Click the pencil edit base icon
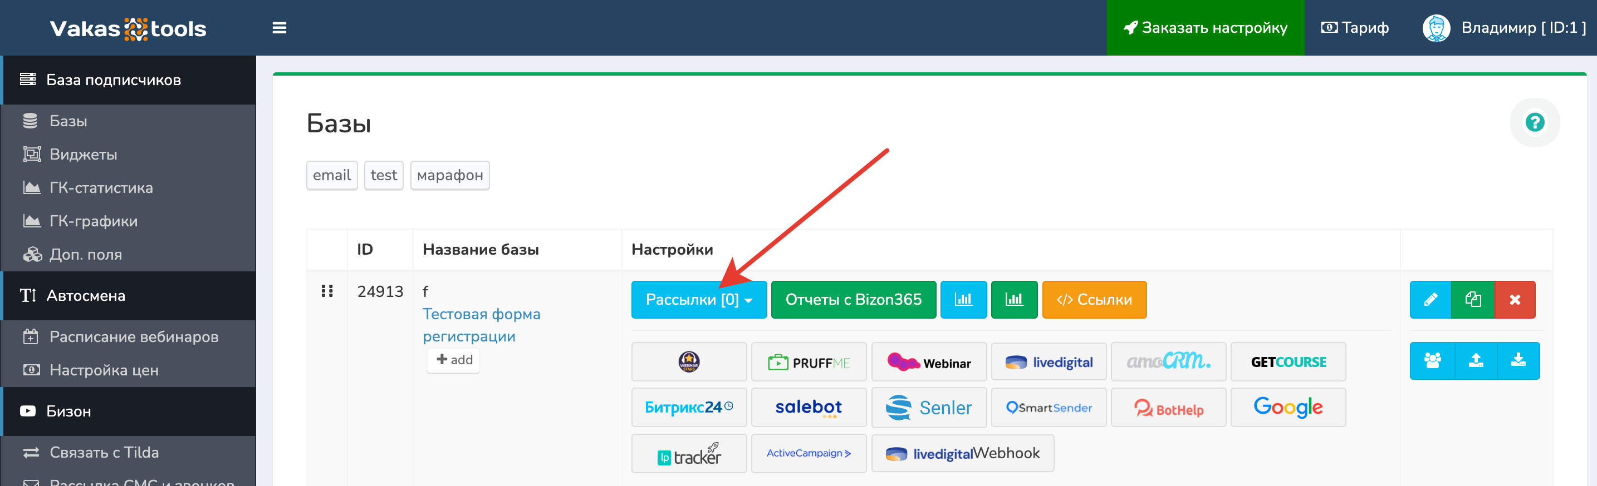The height and width of the screenshot is (486, 1597). (x=1431, y=300)
